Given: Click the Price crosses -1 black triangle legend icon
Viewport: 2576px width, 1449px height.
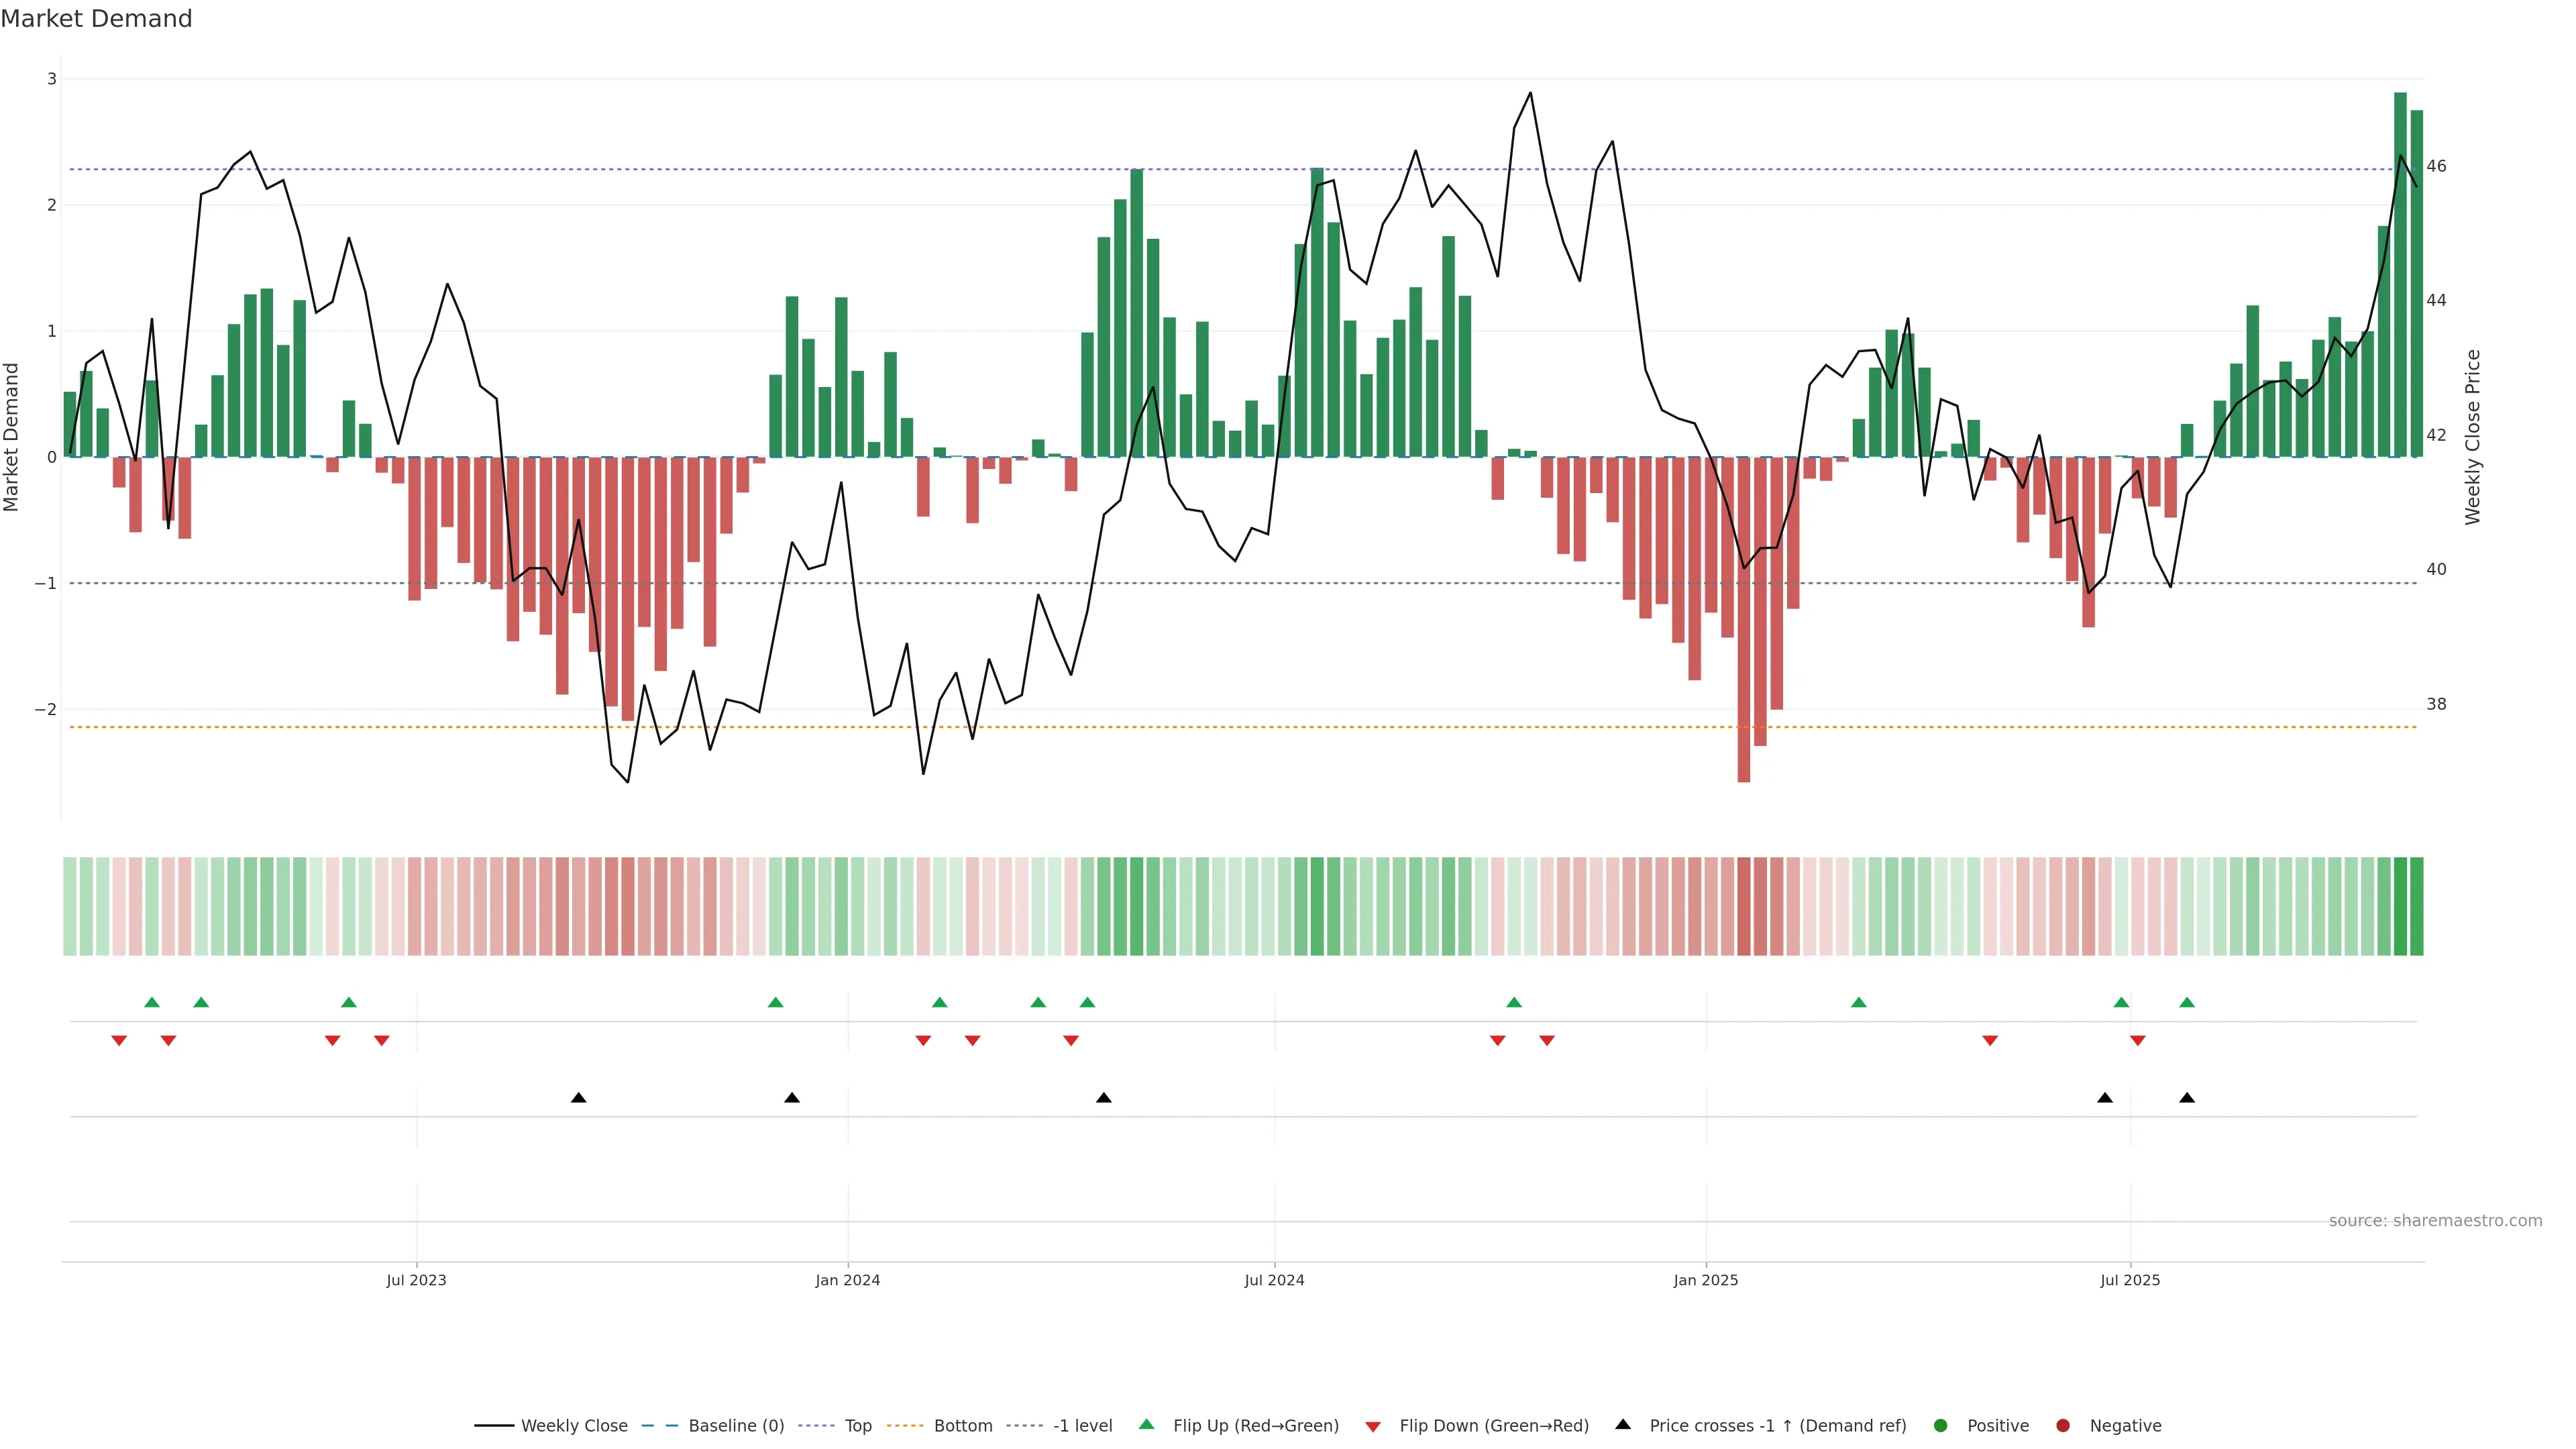Looking at the screenshot, I should tap(1623, 1425).
